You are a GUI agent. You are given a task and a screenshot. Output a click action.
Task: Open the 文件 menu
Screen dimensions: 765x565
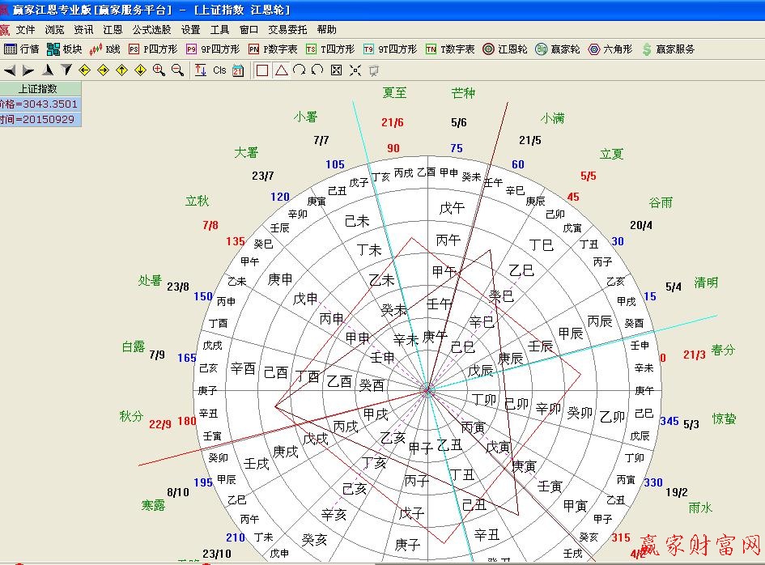click(26, 29)
